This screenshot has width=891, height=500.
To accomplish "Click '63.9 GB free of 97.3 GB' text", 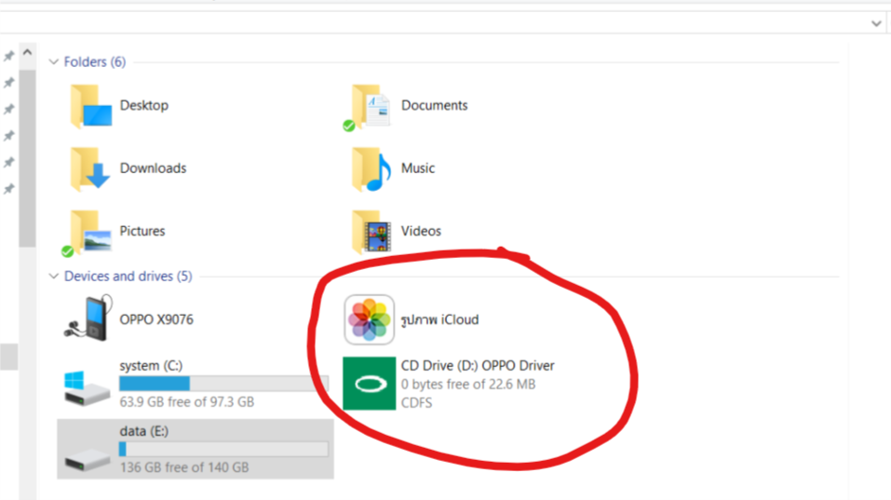I will coord(187,401).
